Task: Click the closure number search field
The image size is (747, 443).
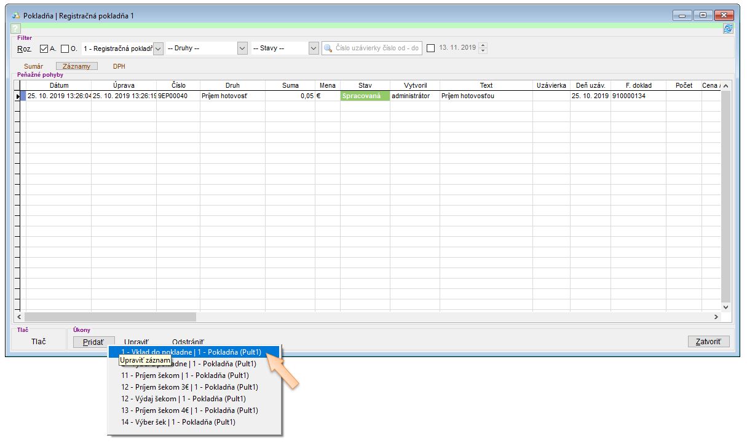Action: click(x=377, y=48)
